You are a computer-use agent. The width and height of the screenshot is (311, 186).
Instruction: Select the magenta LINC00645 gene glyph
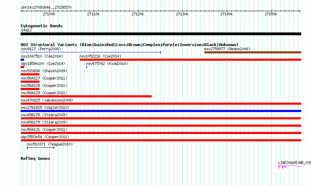coord(290,167)
